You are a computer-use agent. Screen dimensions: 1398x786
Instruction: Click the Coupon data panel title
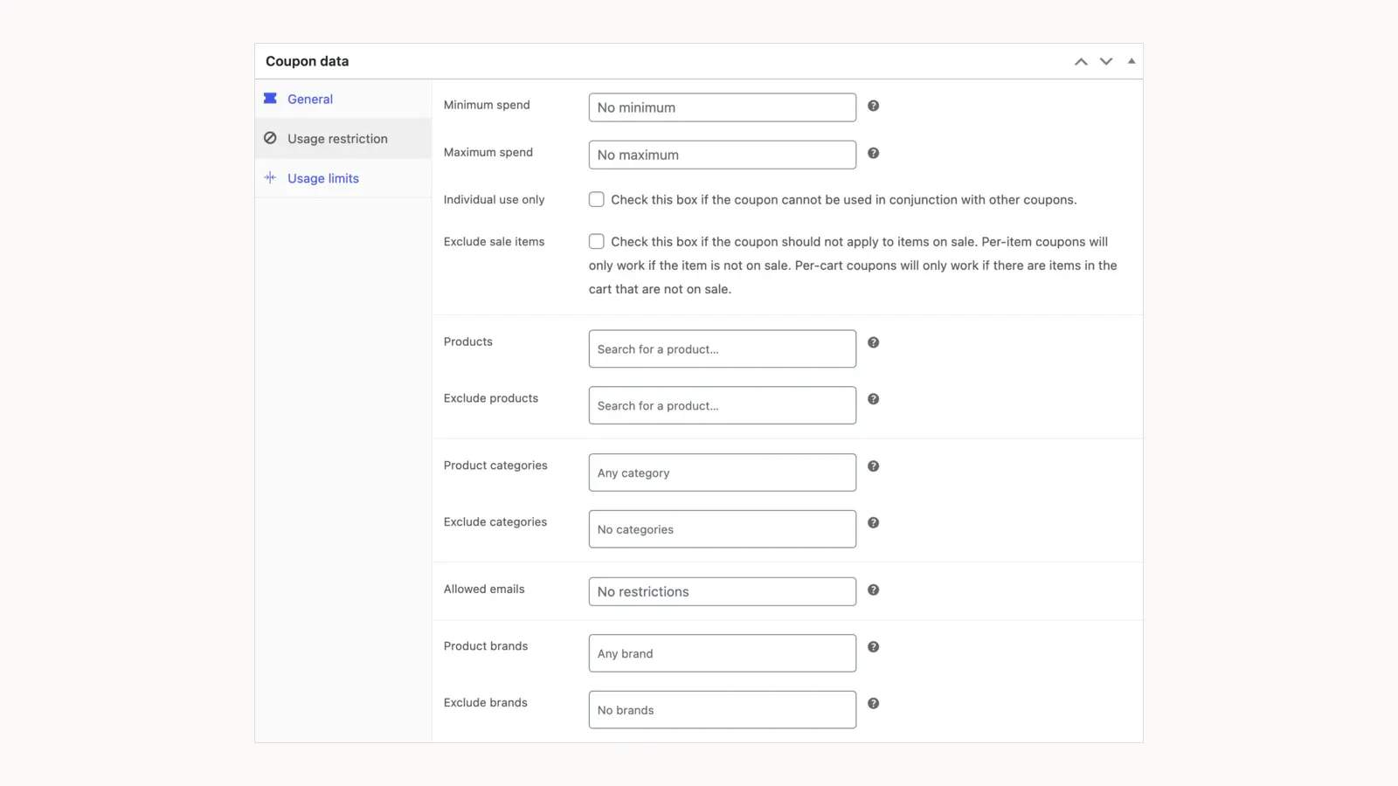(308, 61)
